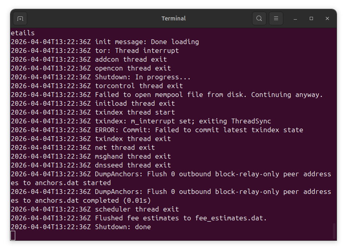Click the 'init message: Done loading' line
This screenshot has height=252, width=347.
point(147,42)
